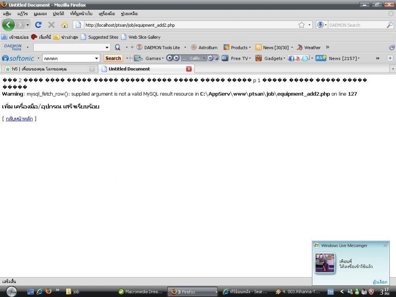This screenshot has width=396, height=297.
Task: Click the Weather toolbar button
Action: 309,47
